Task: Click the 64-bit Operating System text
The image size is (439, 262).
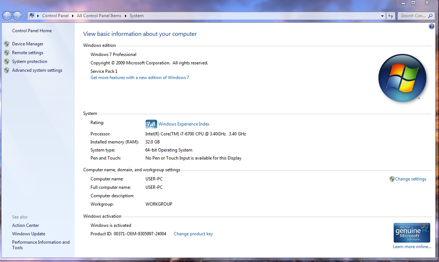Action: click(x=169, y=150)
